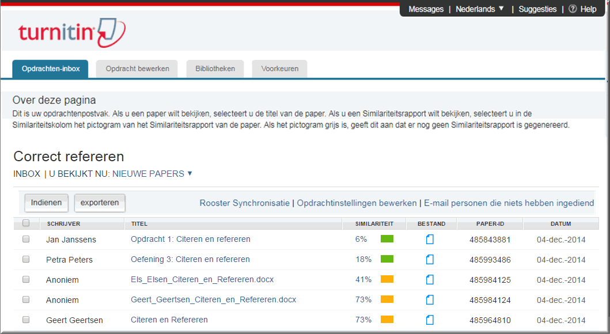610x334 pixels.
Task: Click paper ID 485984125
Action: click(x=490, y=280)
